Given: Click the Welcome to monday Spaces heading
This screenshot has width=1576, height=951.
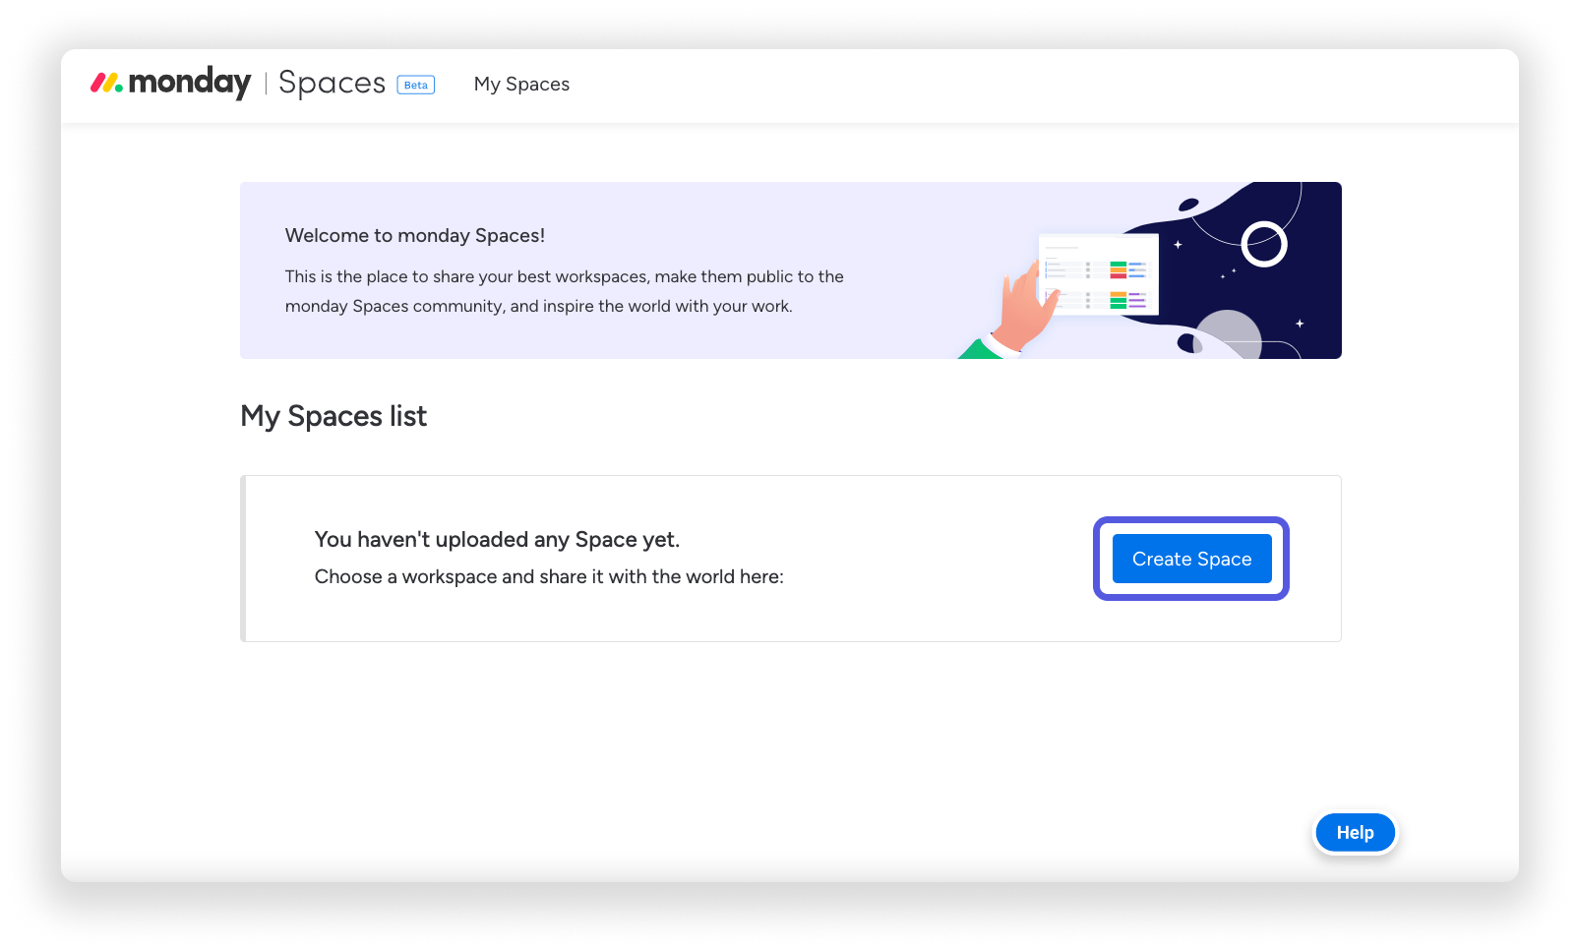Looking at the screenshot, I should pyautogui.click(x=414, y=236).
